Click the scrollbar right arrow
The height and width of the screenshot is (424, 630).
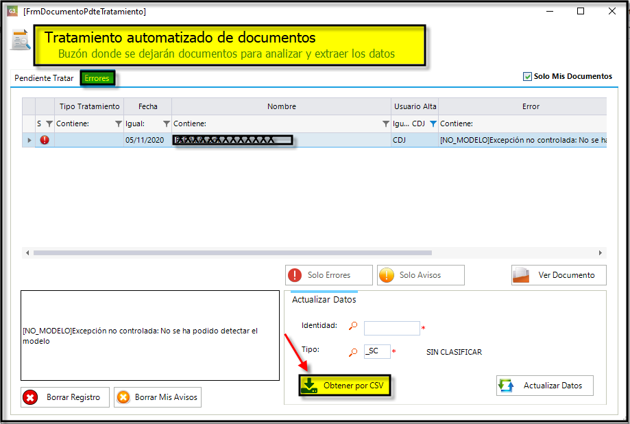[601, 253]
